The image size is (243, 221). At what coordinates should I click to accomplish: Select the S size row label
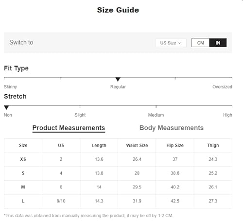pyautogui.click(x=23, y=173)
